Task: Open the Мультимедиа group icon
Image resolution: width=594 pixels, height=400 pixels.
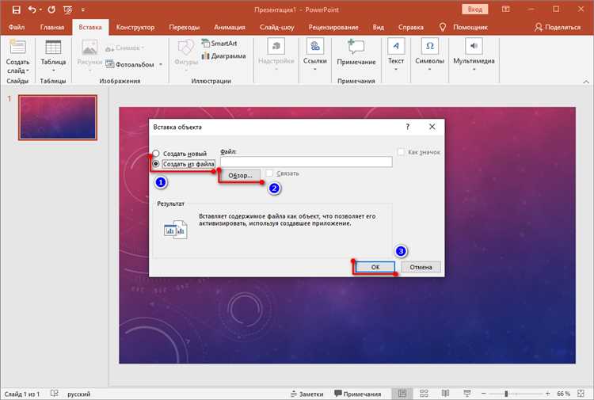Action: click(x=474, y=46)
